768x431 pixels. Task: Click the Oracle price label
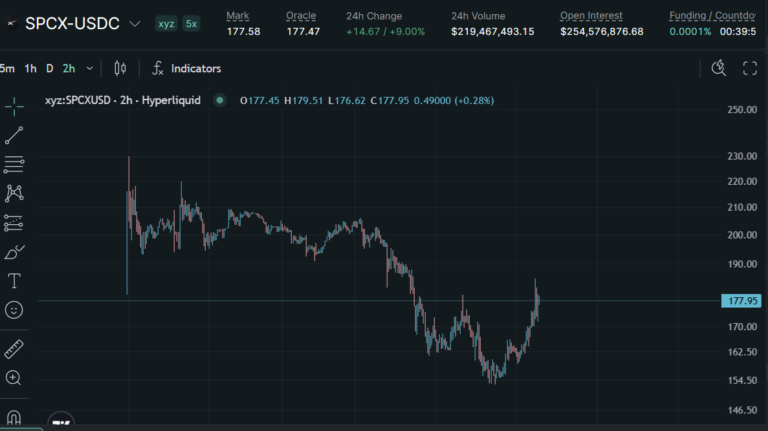click(x=301, y=16)
